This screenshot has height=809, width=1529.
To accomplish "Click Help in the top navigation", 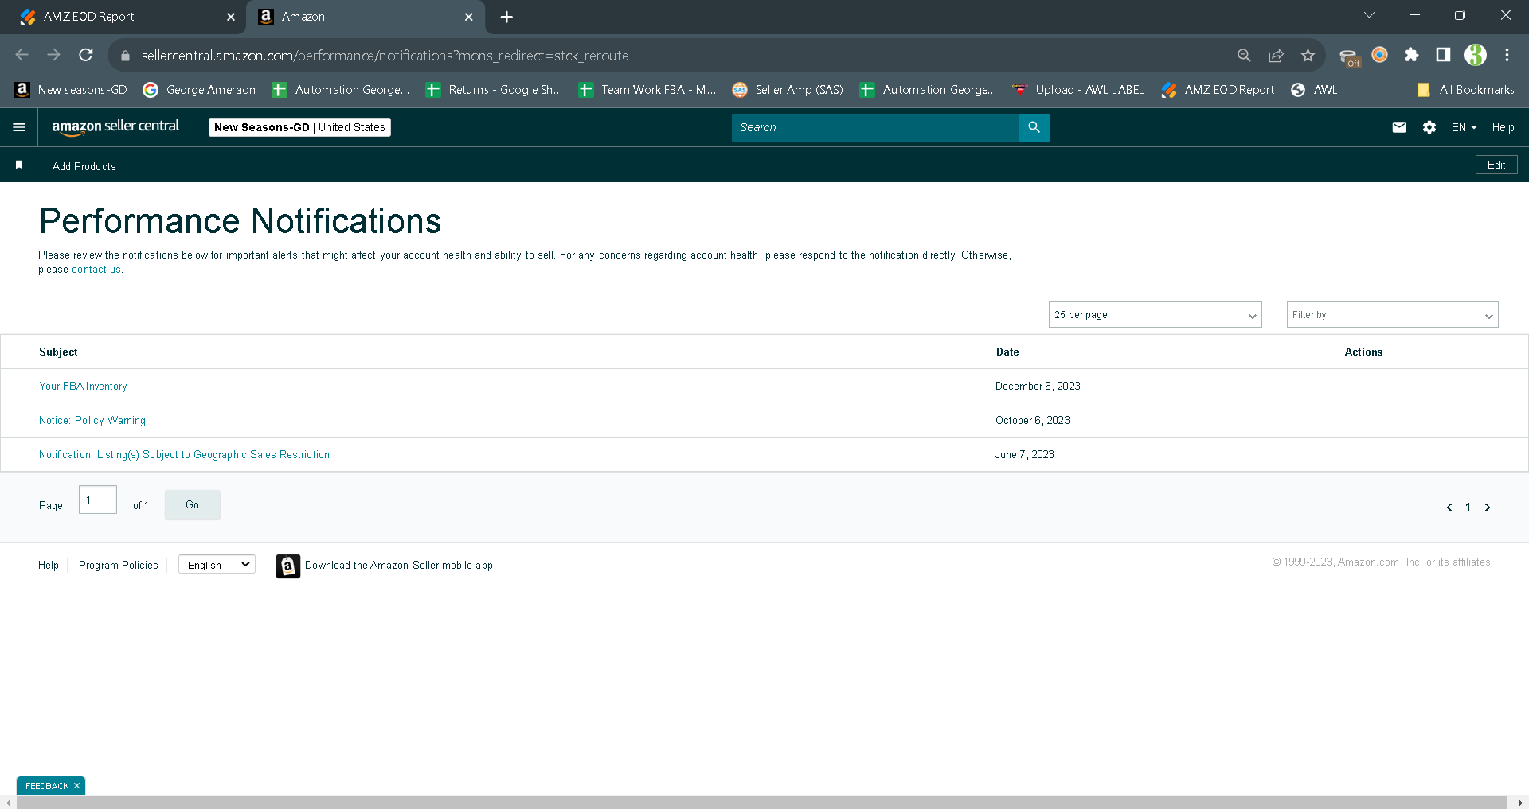I will point(1503,127).
